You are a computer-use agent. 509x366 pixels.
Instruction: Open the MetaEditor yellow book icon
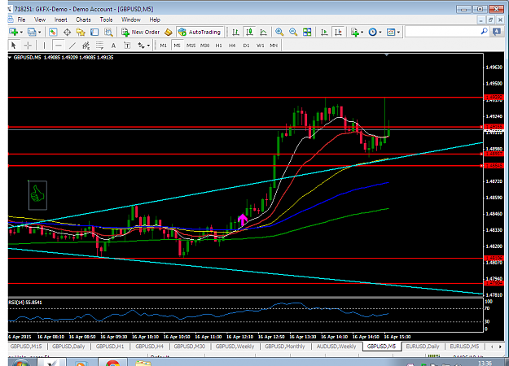tap(168, 32)
